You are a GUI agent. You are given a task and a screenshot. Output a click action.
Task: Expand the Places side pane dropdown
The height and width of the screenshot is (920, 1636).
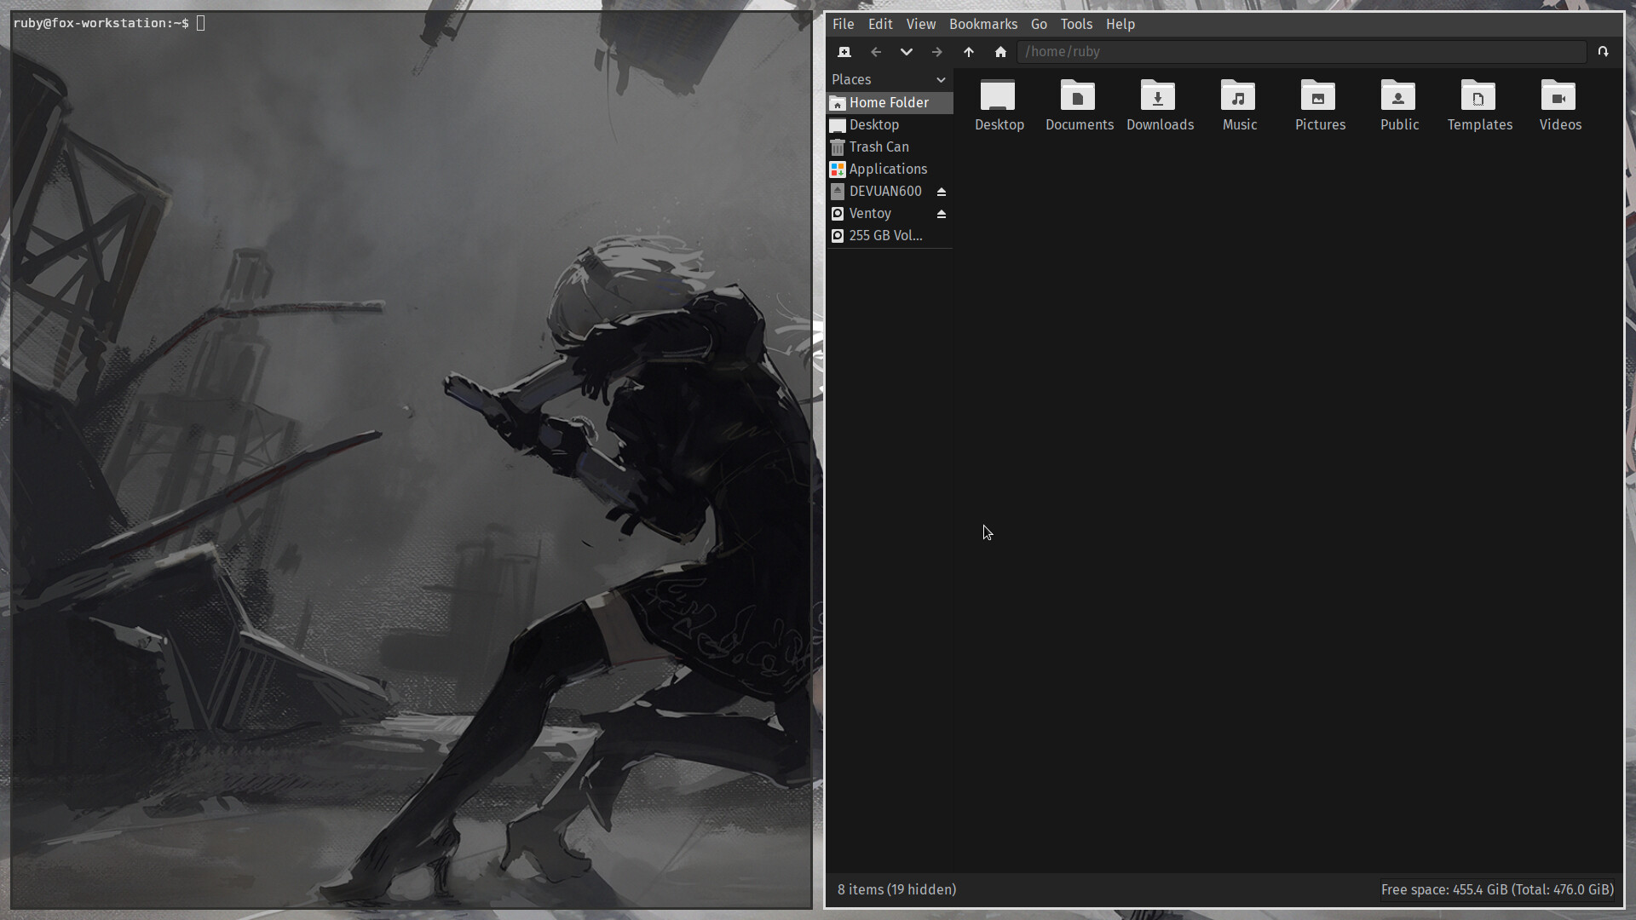coord(941,79)
